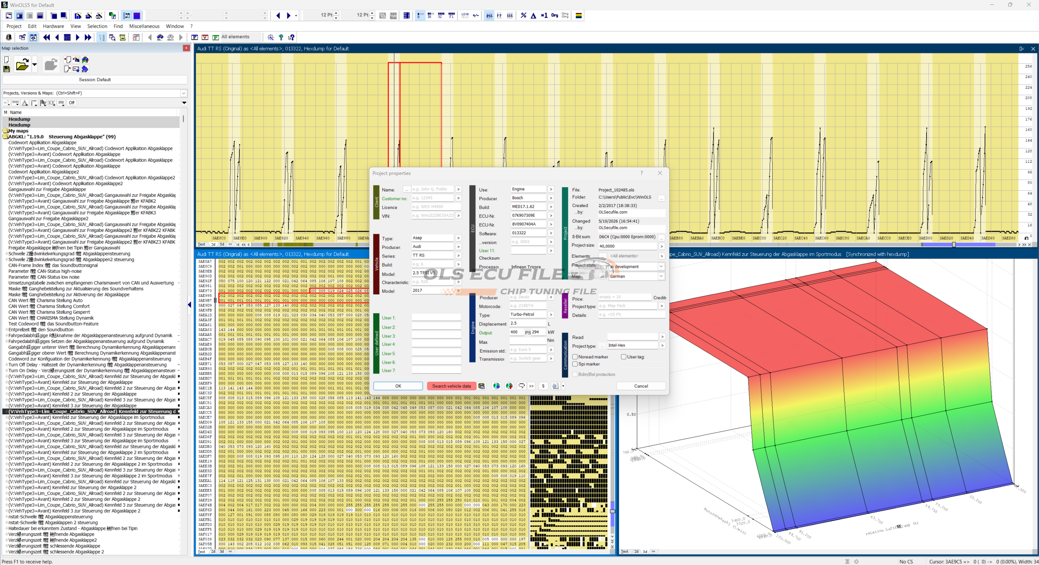This screenshot has width=1039, height=565.
Task: Open the filter options arrow beside Off button
Action: pos(184,103)
